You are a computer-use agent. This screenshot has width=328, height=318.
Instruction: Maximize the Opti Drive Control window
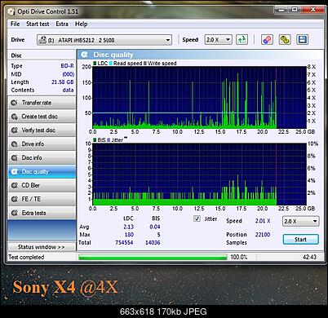295,10
